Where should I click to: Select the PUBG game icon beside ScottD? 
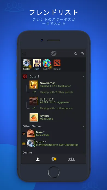click(x=24, y=144)
